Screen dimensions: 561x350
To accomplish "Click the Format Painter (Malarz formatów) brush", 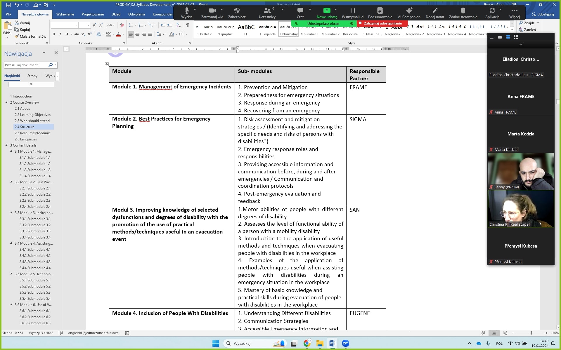I will (x=17, y=36).
